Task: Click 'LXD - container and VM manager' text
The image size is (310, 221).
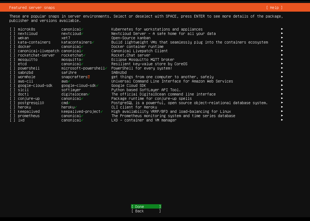Action: coord(144,120)
